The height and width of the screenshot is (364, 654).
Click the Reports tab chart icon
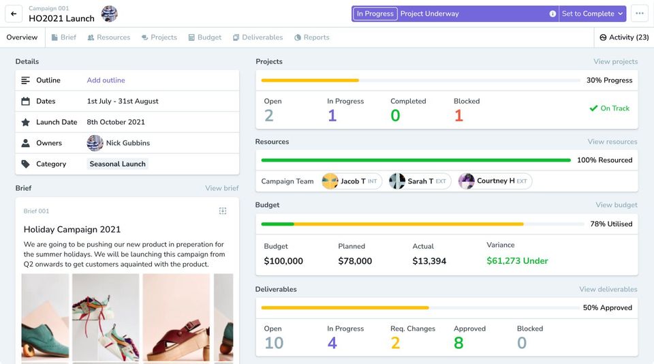click(x=298, y=37)
